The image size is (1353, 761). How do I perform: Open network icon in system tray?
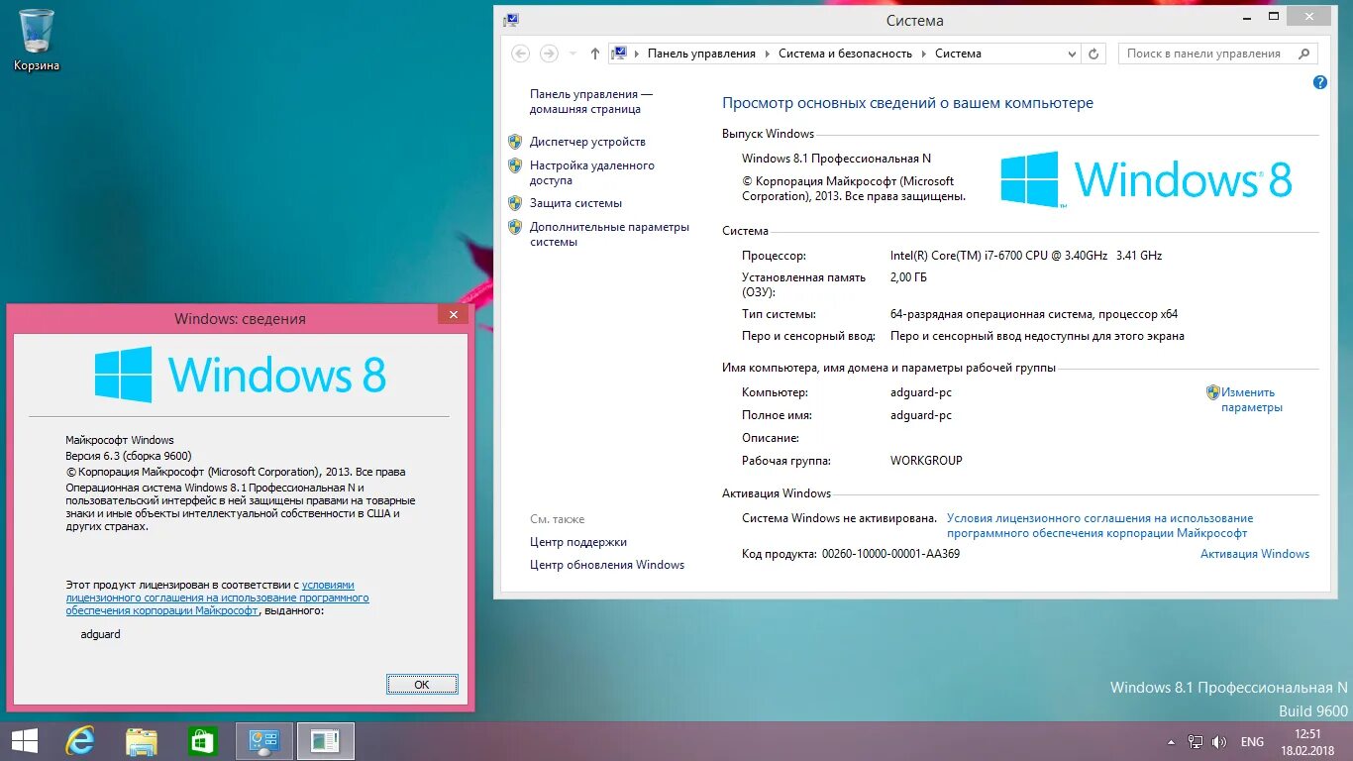click(x=1196, y=742)
